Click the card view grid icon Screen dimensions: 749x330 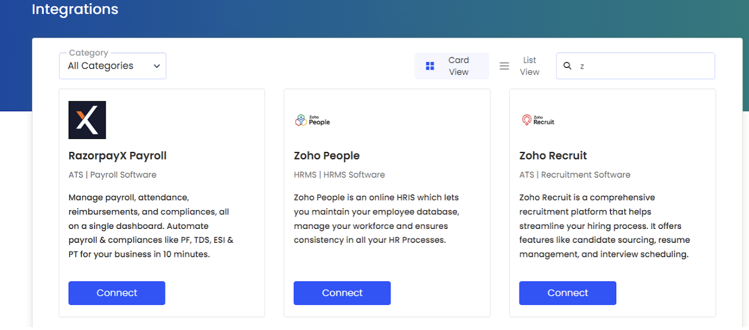430,66
